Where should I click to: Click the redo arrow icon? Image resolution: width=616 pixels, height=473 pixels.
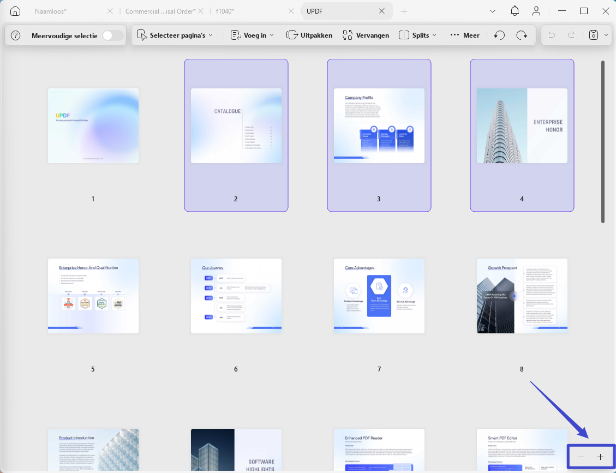coord(571,35)
